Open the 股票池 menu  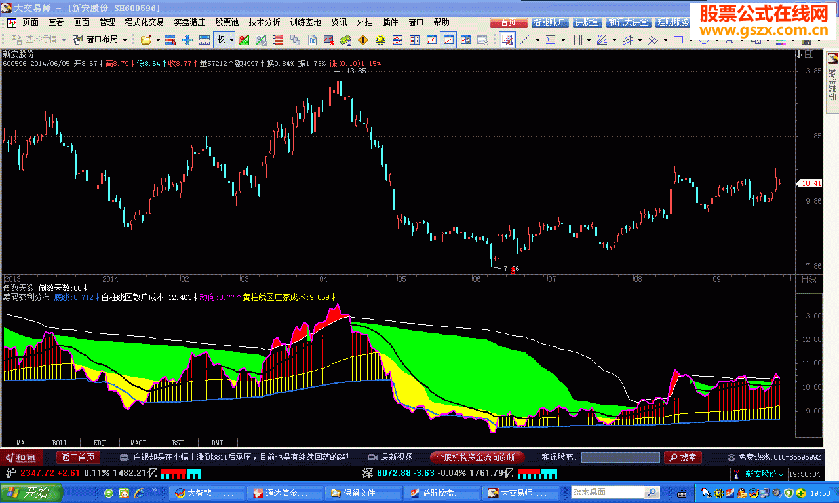(x=227, y=22)
